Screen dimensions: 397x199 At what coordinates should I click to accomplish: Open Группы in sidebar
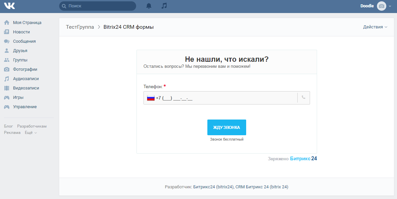(x=20, y=60)
